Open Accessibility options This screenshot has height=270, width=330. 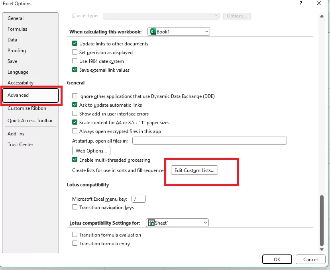(20, 83)
